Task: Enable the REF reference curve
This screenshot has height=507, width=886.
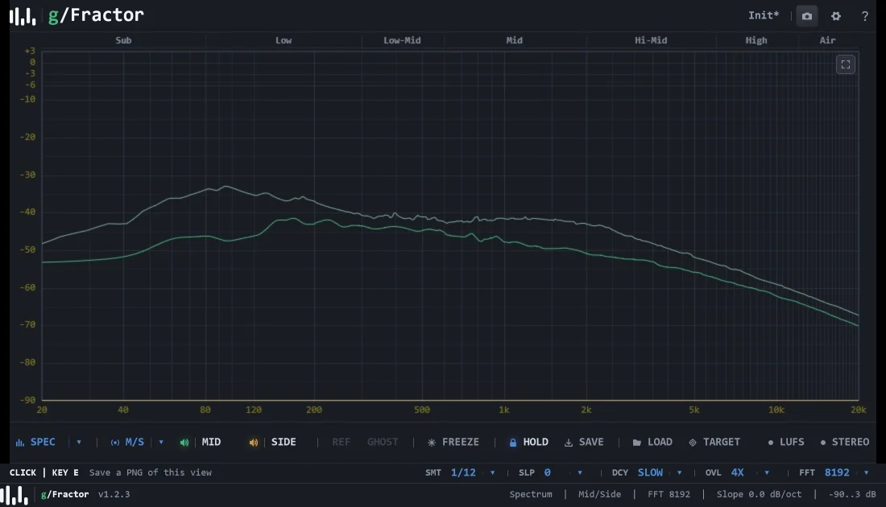Action: pyautogui.click(x=341, y=442)
